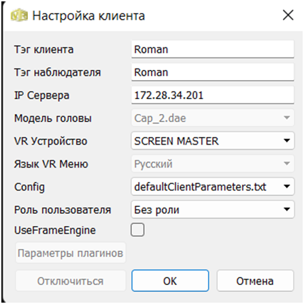Open the VR Устройство dropdown arrow
304x304 pixels.
click(287, 140)
